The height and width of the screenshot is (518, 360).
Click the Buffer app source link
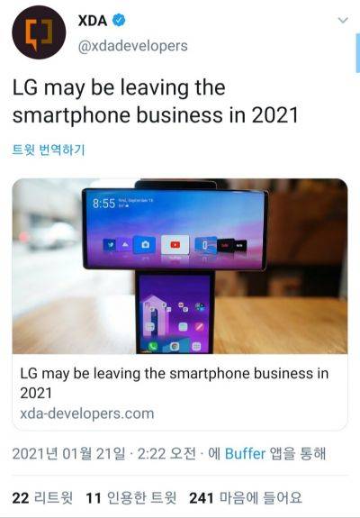click(x=245, y=454)
